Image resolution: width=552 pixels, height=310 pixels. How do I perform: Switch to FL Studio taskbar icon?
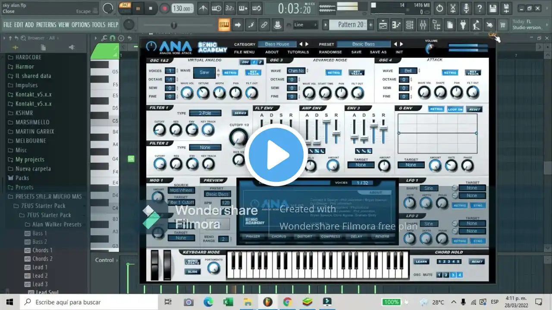pos(268,302)
